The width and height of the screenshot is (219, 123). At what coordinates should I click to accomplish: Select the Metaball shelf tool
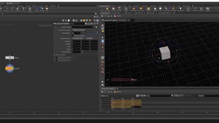pos(42,9)
